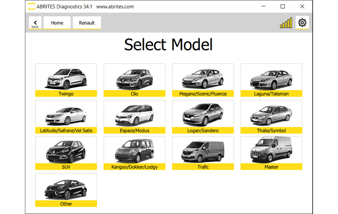Choose the Clio model picture
Viewport: 338px width, 214px height.
[134, 78]
